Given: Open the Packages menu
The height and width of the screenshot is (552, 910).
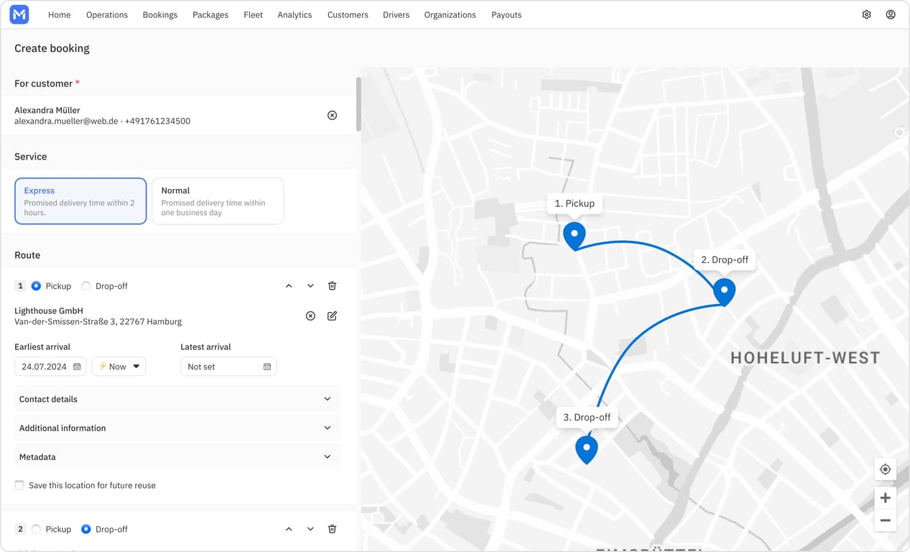Looking at the screenshot, I should point(210,14).
